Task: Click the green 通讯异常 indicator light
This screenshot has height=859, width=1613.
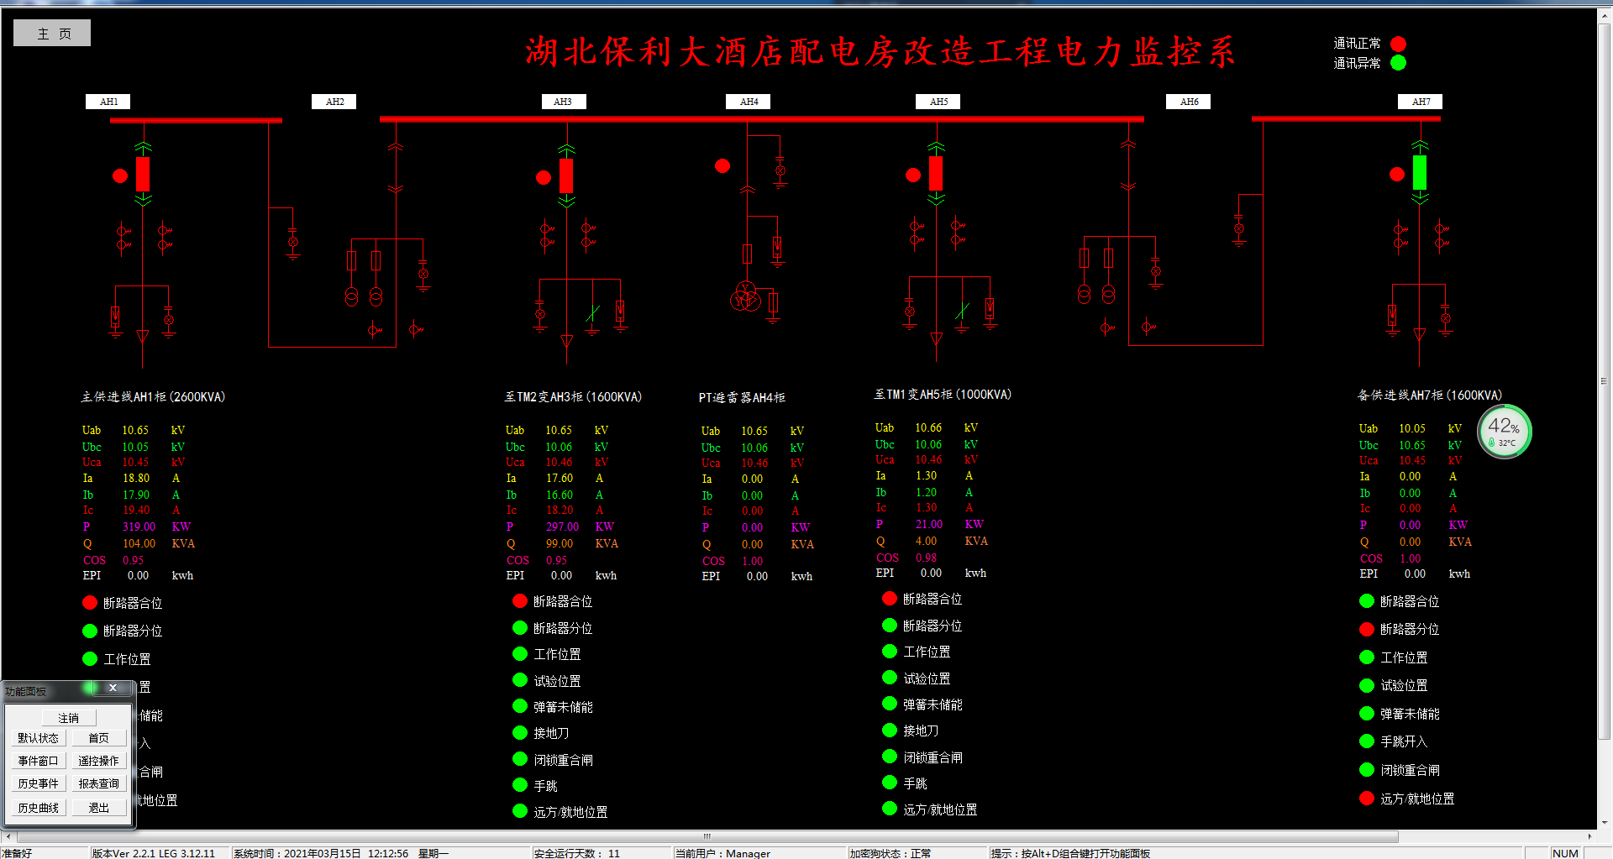Action: click(1399, 63)
